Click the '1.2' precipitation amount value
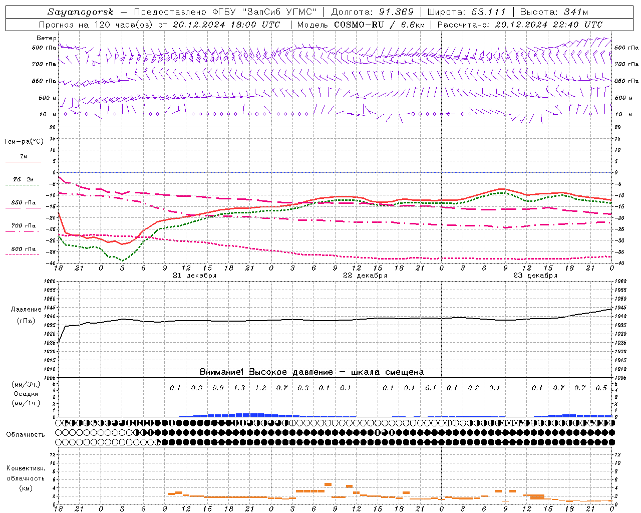The image size is (641, 513). point(260,388)
